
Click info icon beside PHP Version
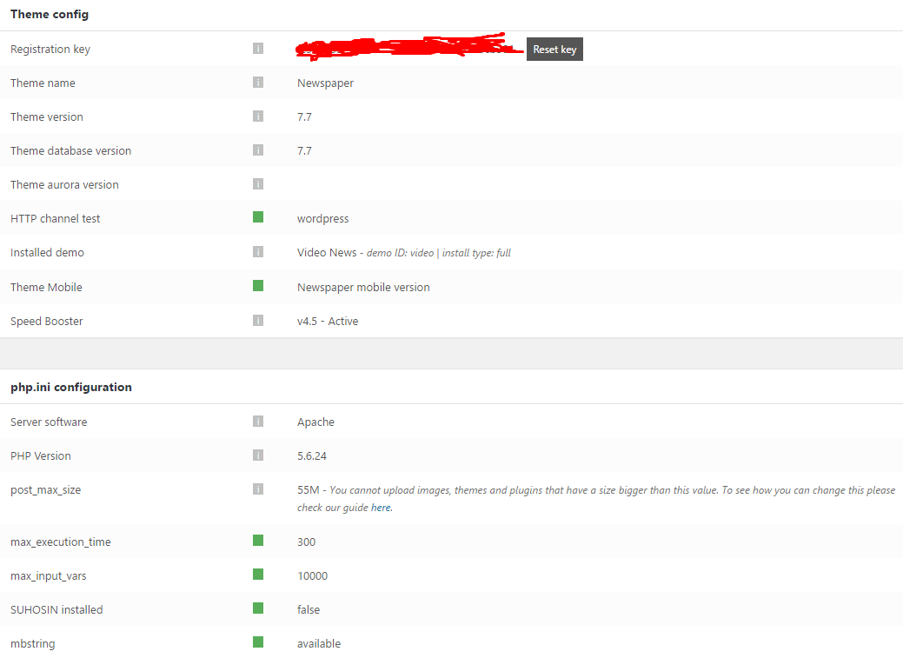pyautogui.click(x=258, y=455)
